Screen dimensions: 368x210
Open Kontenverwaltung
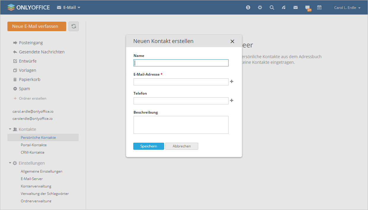36,186
